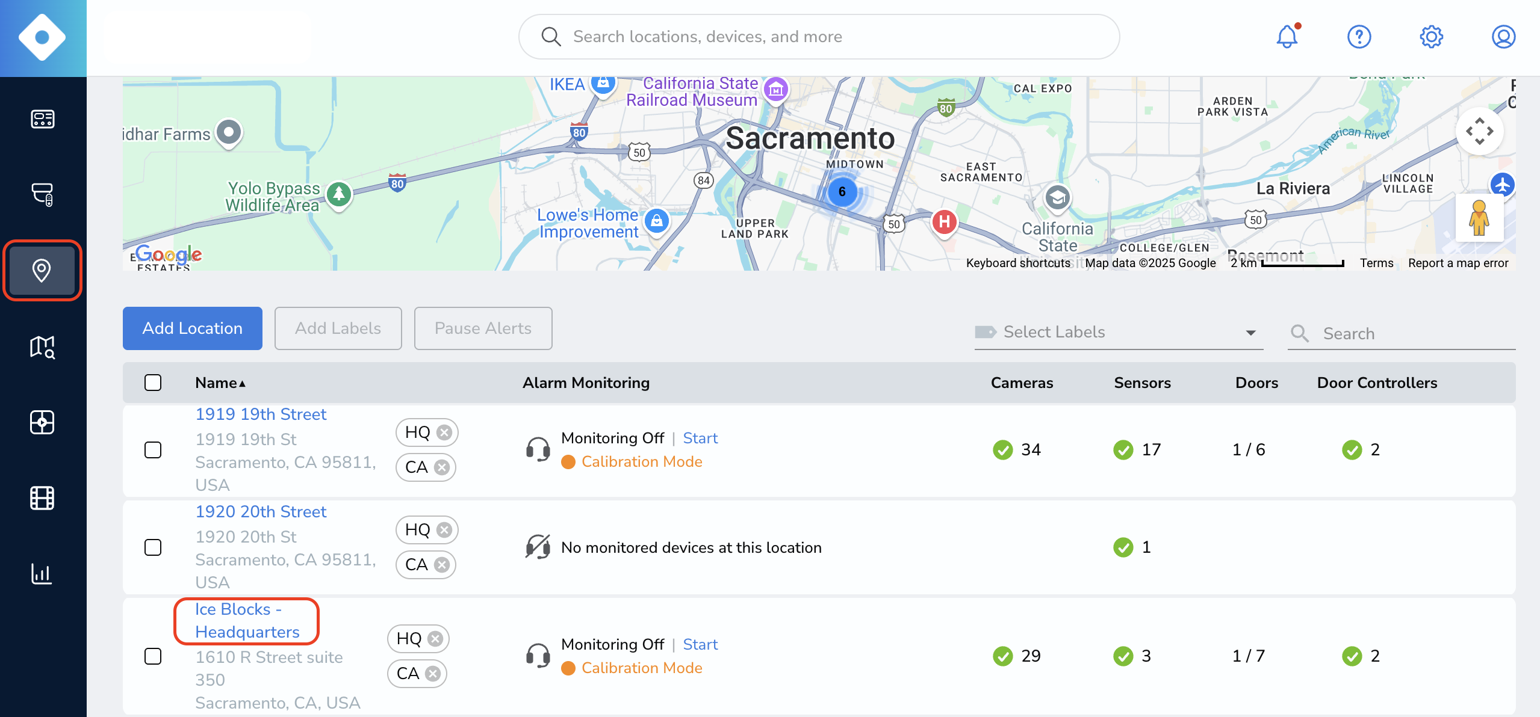This screenshot has width=1540, height=717.
Task: Click the Lowe's Home Improvement marker
Action: (657, 221)
